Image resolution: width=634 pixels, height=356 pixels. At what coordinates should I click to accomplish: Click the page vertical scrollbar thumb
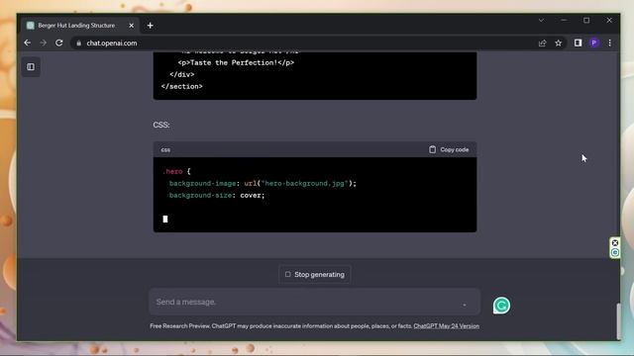tap(618, 321)
